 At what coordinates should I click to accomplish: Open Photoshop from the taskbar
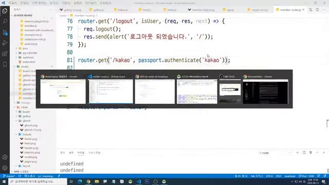pyautogui.click(x=147, y=181)
